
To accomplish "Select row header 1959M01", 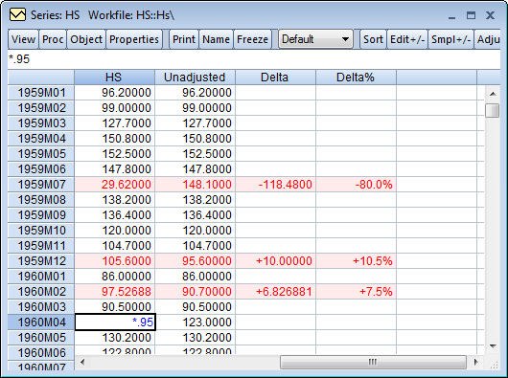I will tap(41, 93).
